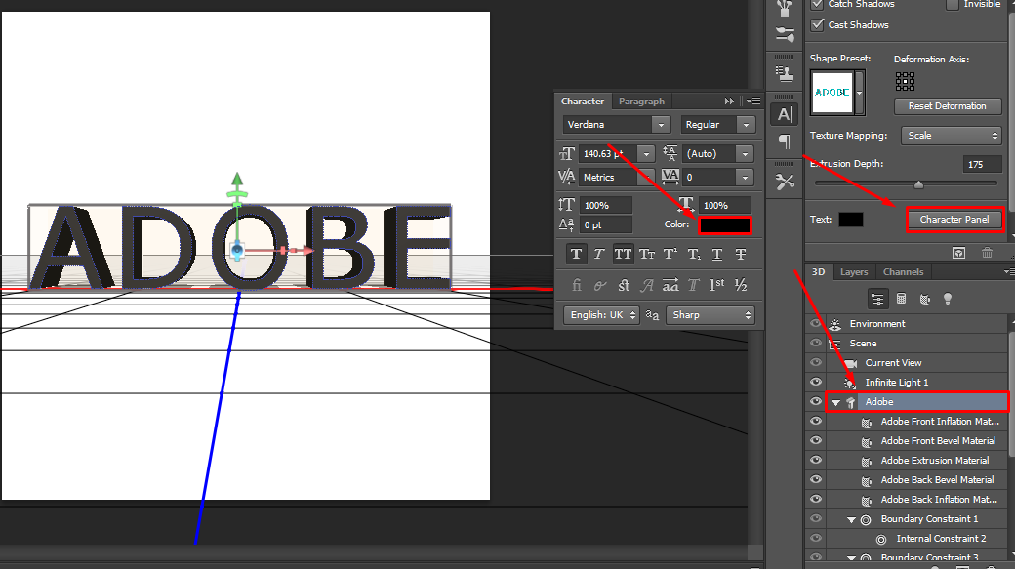Open Character panel icon in dock
This screenshot has width=1015, height=569.
[x=785, y=114]
